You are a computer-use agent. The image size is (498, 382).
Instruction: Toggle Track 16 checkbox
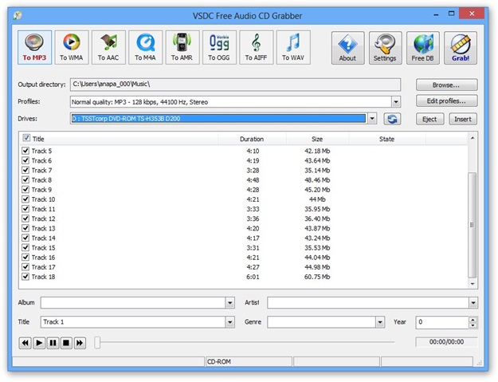point(25,257)
